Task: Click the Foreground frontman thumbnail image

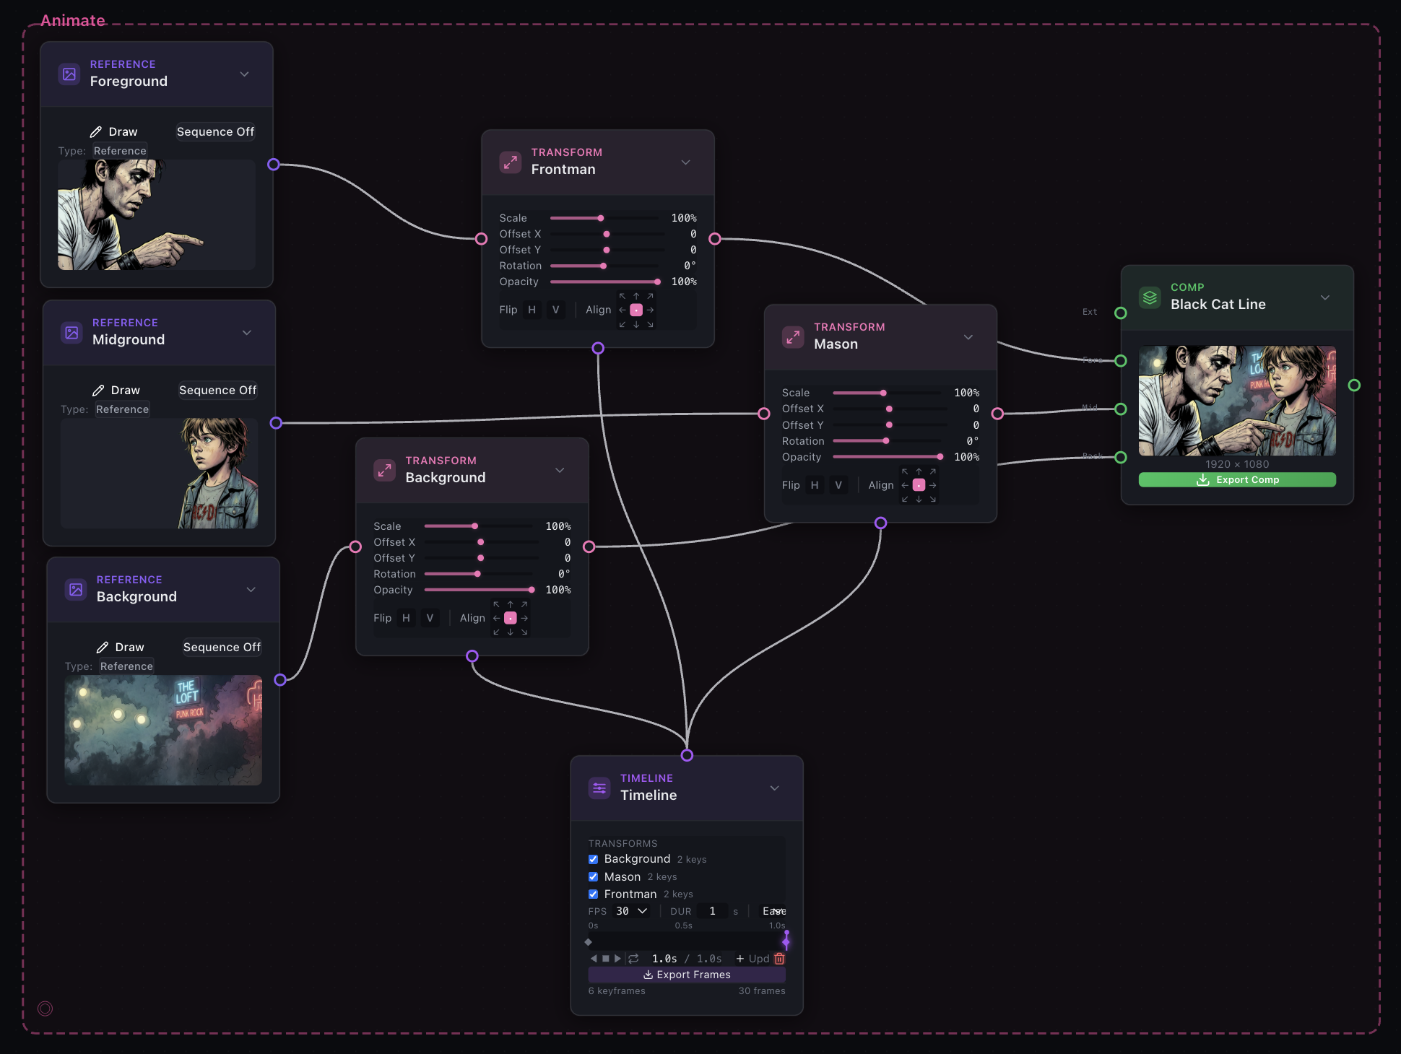Action: (x=157, y=215)
